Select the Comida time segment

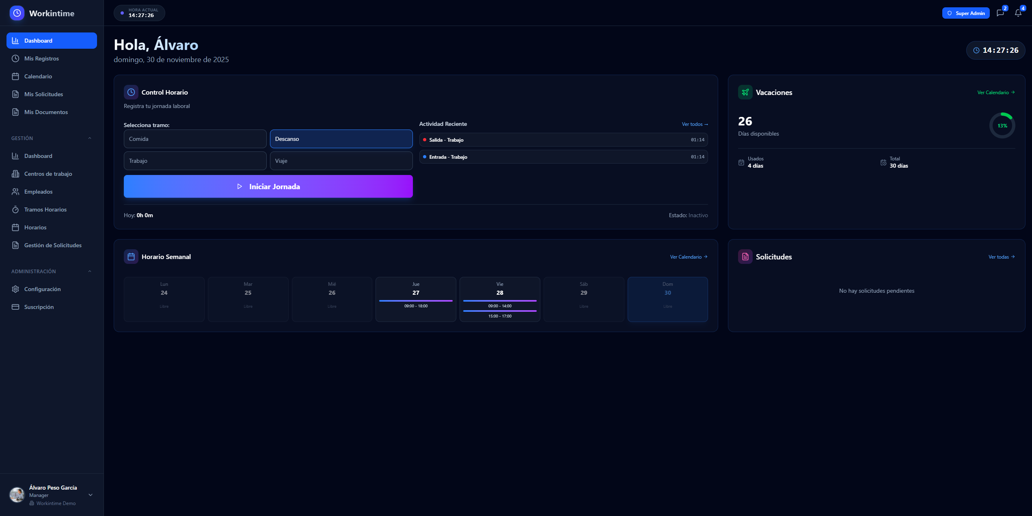(x=195, y=138)
